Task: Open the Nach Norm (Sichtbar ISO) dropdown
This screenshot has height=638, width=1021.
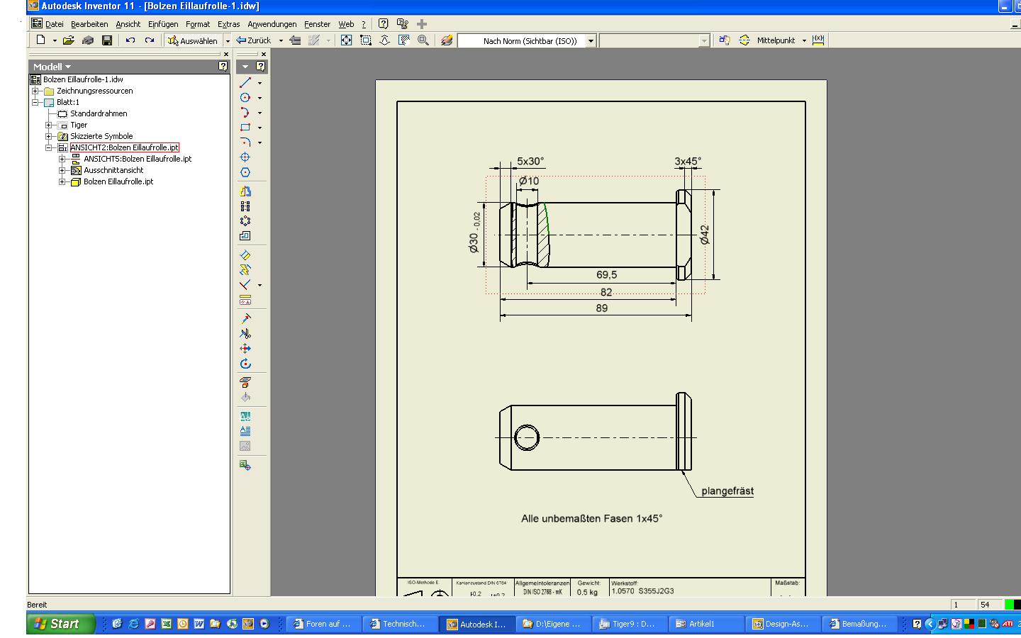Action: (591, 40)
